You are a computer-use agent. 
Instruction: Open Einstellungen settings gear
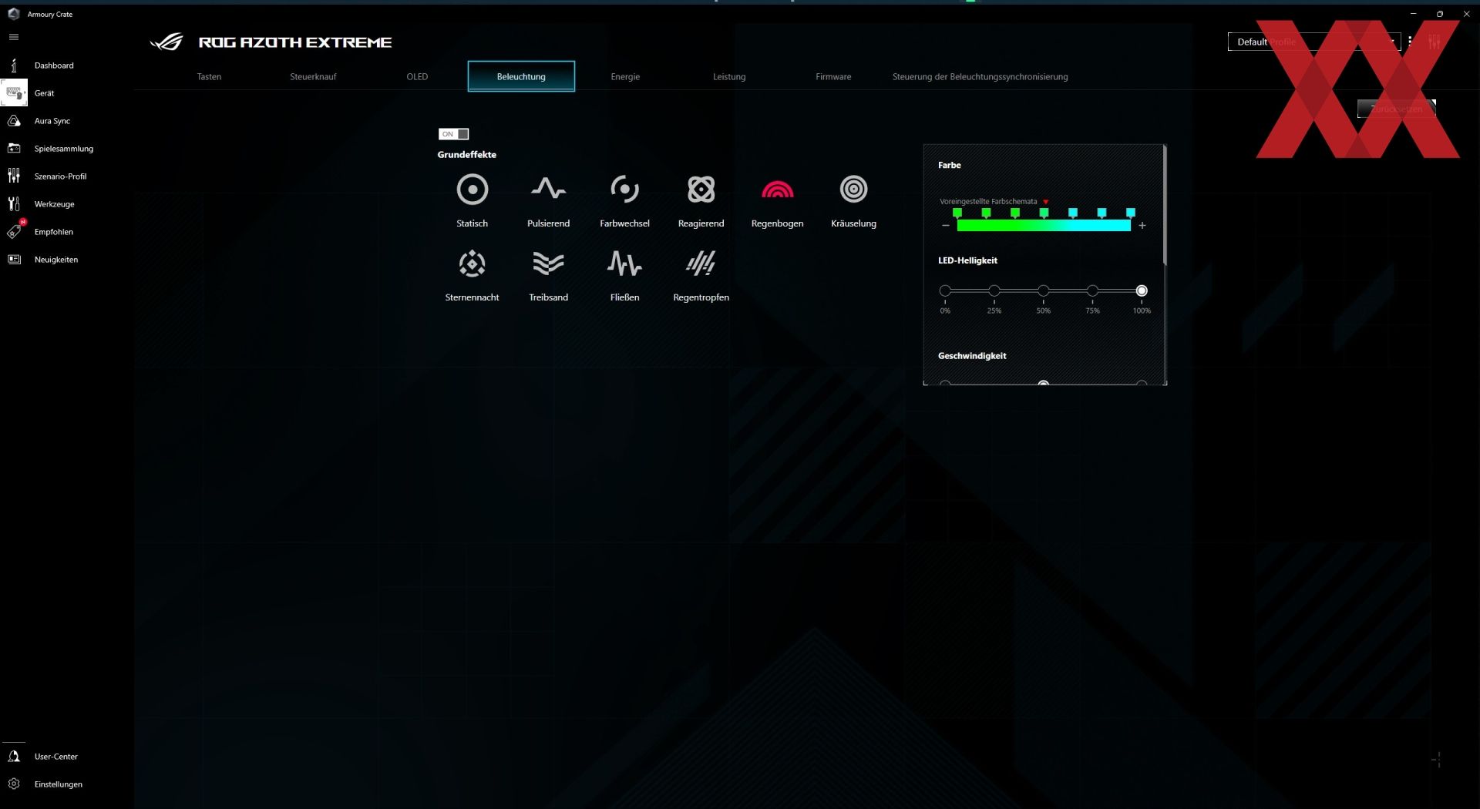(14, 784)
